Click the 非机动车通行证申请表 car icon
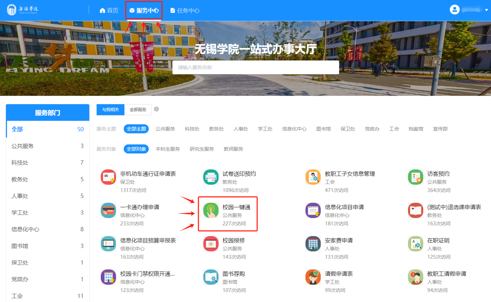The width and height of the screenshot is (491, 302). tap(108, 177)
